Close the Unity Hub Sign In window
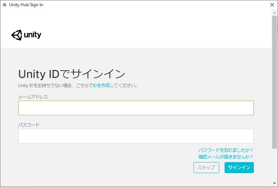 pyautogui.click(x=272, y=5)
